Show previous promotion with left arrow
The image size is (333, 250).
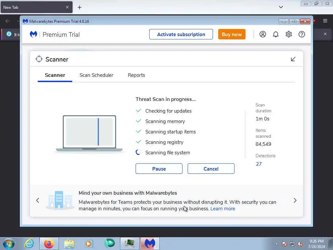point(38,200)
